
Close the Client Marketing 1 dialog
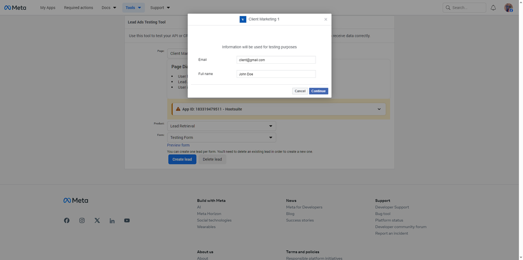point(326,19)
